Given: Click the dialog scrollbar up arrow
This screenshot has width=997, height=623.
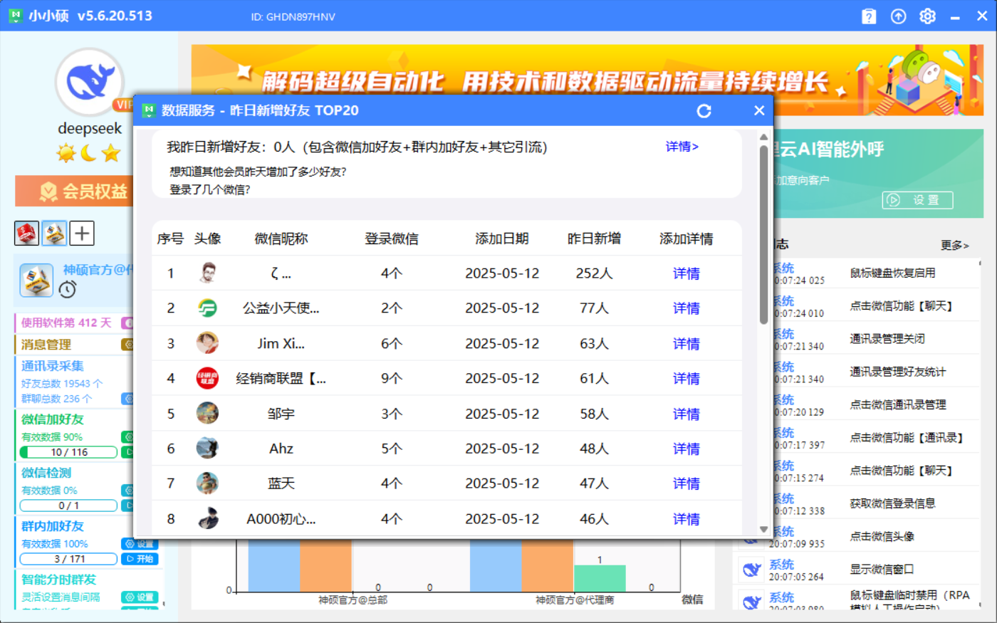Looking at the screenshot, I should [763, 137].
